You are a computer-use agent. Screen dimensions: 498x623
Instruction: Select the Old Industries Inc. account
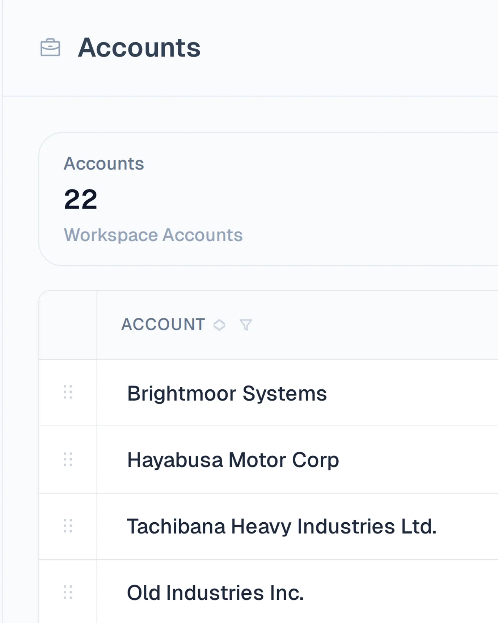click(215, 593)
